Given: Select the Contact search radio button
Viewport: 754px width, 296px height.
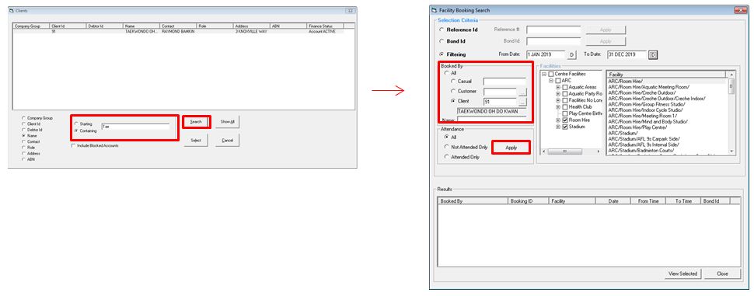Looking at the screenshot, I should click(x=23, y=141).
